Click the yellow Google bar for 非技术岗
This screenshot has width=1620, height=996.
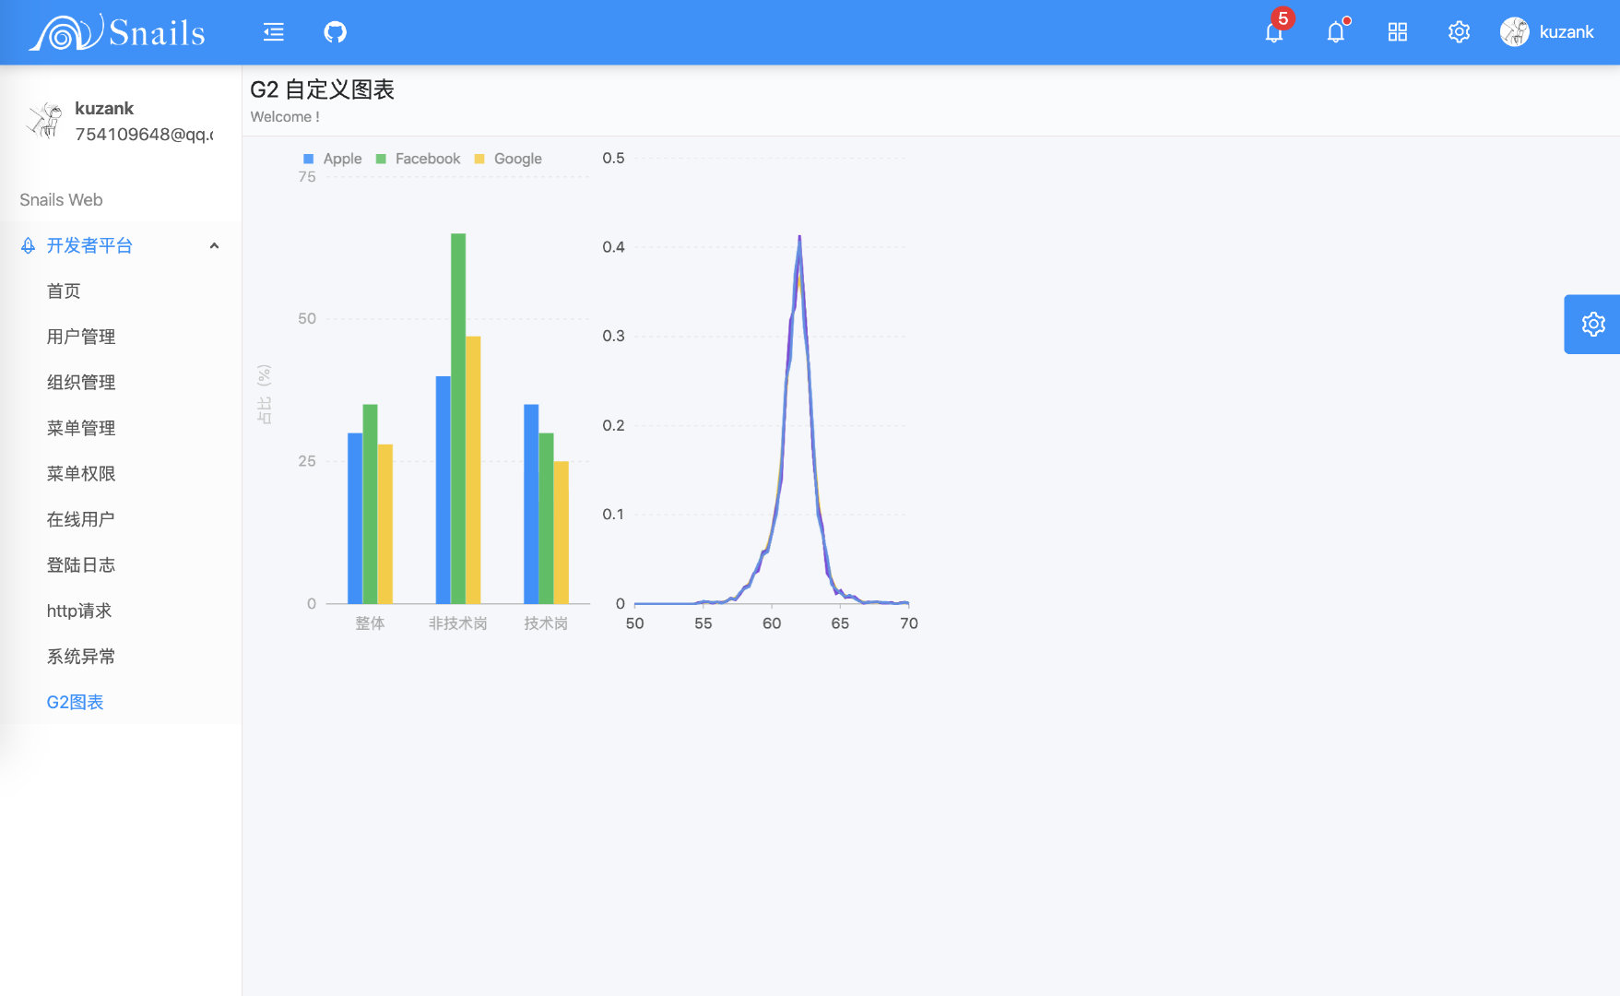(x=473, y=470)
